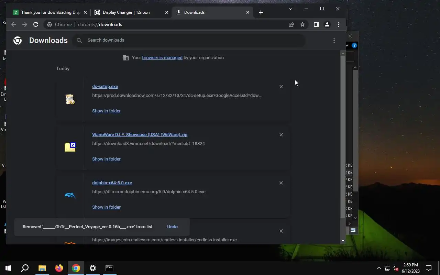Image resolution: width=440 pixels, height=275 pixels.
Task: Open Settings from the taskbar
Action: tap(93, 268)
